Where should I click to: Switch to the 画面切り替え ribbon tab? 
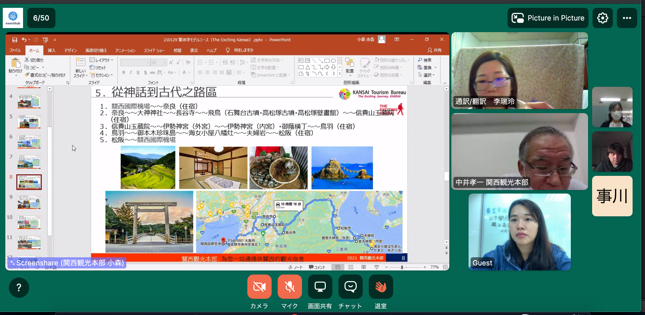tap(96, 50)
